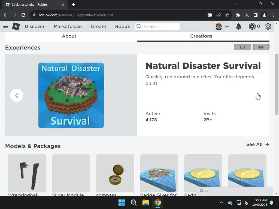279x209 pixels.
Task: Select the '4,178' active players value
Action: (151, 120)
